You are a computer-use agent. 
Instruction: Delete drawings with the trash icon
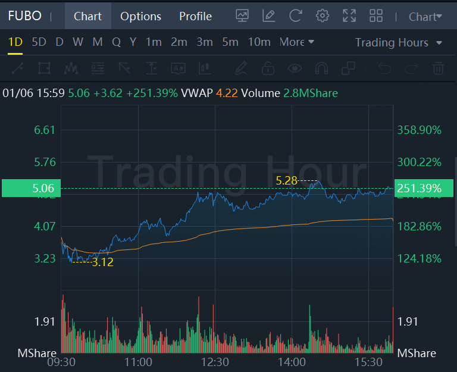point(438,68)
